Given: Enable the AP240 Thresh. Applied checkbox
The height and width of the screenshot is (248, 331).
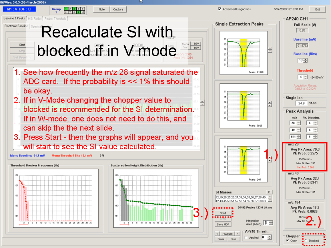Looking at the screenshot, I should (246, 238).
